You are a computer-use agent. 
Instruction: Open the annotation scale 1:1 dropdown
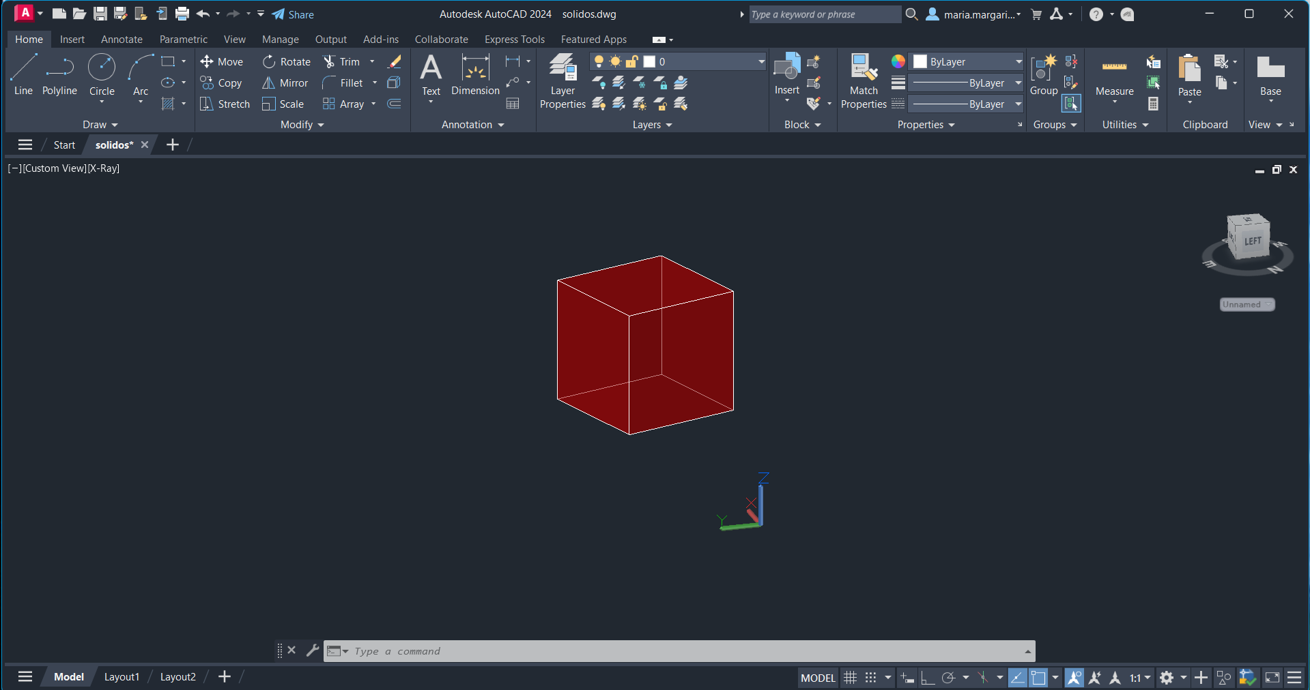click(1140, 678)
